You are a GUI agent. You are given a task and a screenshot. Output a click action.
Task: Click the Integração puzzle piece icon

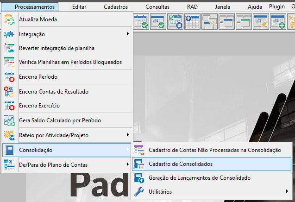point(9,34)
